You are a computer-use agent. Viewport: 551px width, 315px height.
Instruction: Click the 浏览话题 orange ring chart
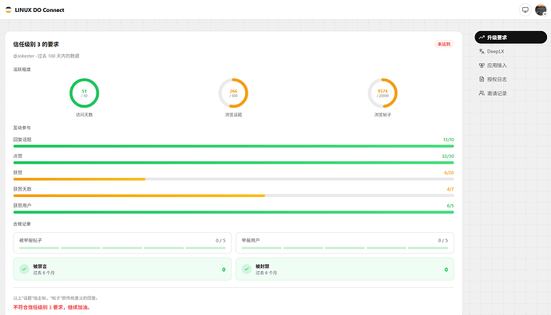[x=233, y=93]
